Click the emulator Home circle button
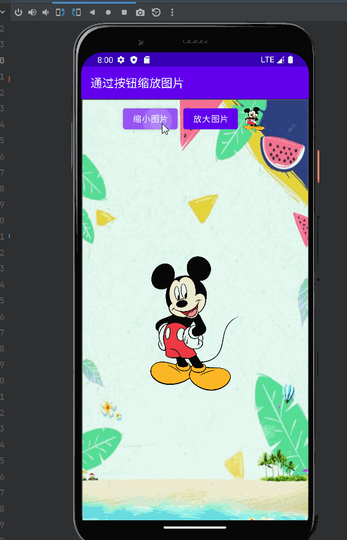 108,13
